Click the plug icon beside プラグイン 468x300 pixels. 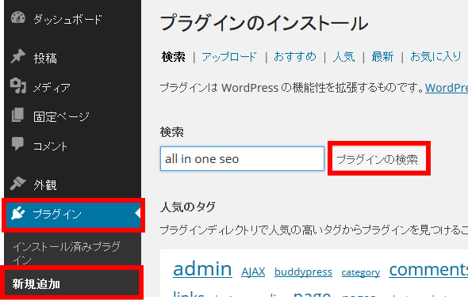coord(18,213)
